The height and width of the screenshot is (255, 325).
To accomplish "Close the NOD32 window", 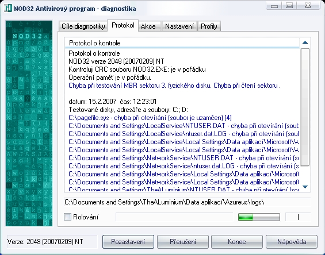I will click(x=308, y=6).
